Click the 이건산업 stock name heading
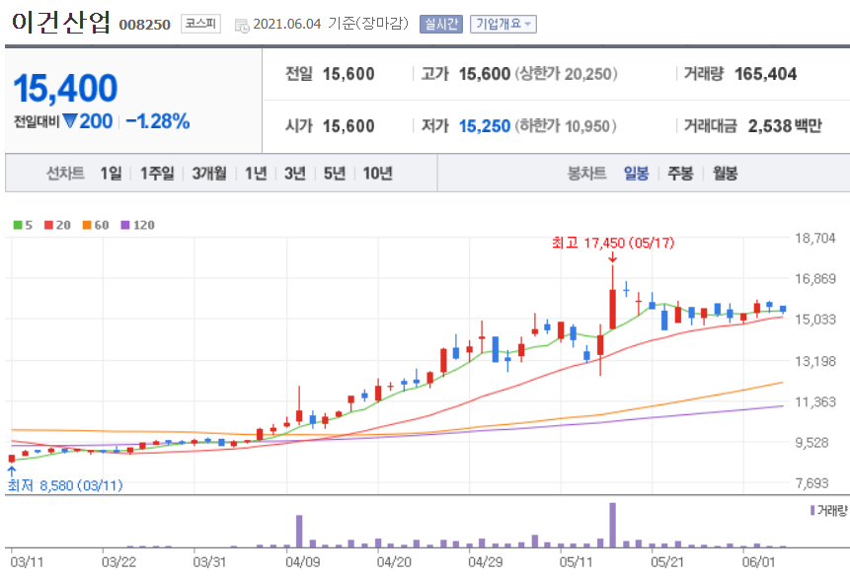The image size is (850, 577). pos(61,23)
